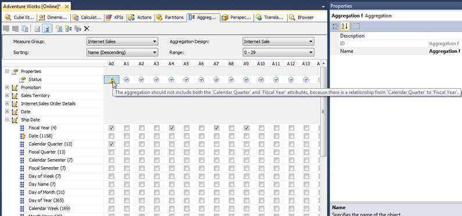
Task: Expand the Internet Sales Order Details node
Action: (7, 104)
